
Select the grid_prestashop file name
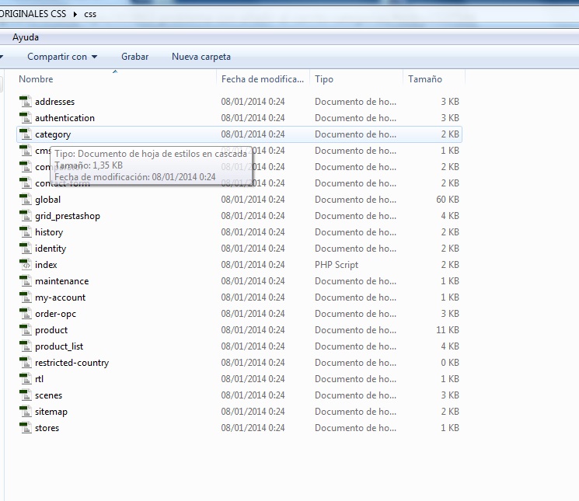(x=68, y=216)
